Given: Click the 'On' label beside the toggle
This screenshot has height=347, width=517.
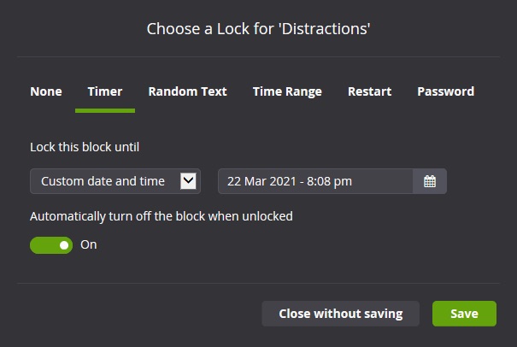Looking at the screenshot, I should 89,245.
